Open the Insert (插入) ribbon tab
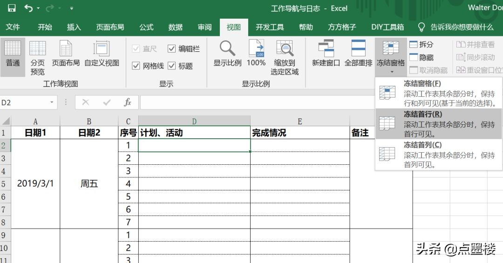This screenshot has width=503, height=263. pos(74,27)
